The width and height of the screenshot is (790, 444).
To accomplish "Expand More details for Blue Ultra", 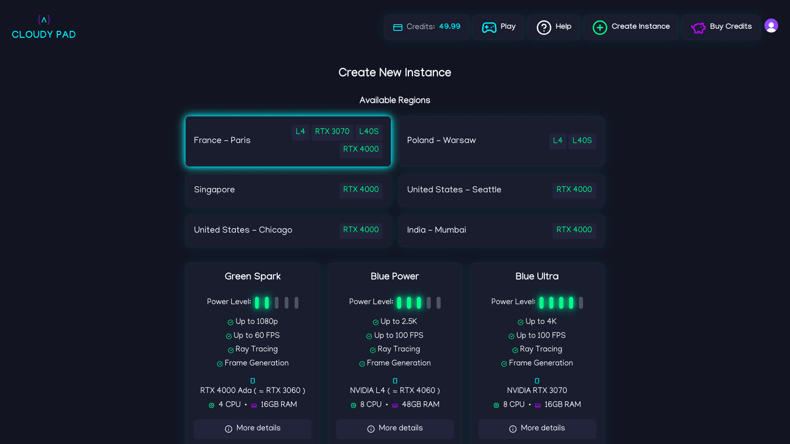I will click(537, 428).
